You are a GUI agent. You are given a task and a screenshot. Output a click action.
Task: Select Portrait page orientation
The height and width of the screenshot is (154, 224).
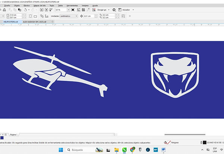31,16
